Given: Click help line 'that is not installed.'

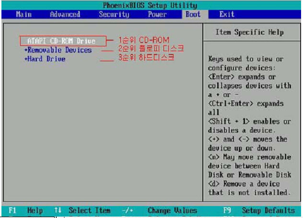Looking at the screenshot, I should pyautogui.click(x=249, y=193).
